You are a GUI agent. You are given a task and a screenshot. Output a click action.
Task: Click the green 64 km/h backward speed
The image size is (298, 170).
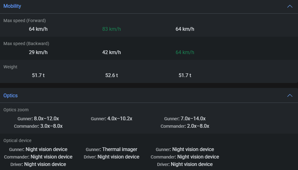point(185,52)
